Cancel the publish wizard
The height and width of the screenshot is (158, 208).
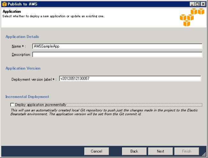96,151
